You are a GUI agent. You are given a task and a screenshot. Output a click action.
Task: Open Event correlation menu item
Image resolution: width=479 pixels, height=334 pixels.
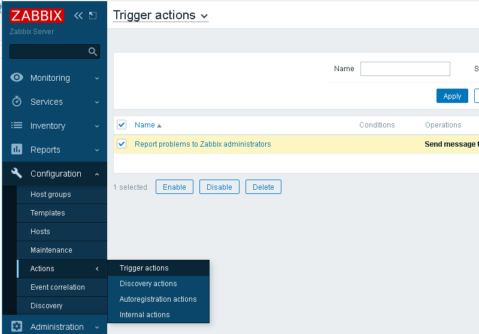[x=62, y=287]
